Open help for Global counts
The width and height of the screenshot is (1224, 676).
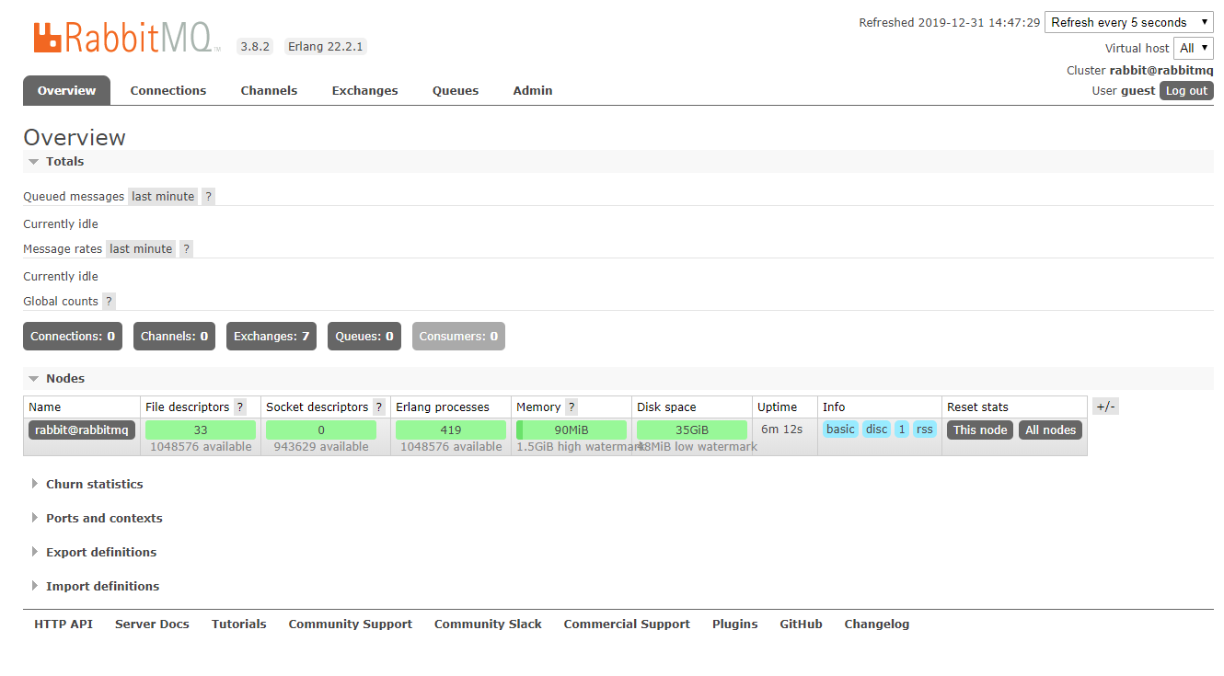pyautogui.click(x=109, y=301)
